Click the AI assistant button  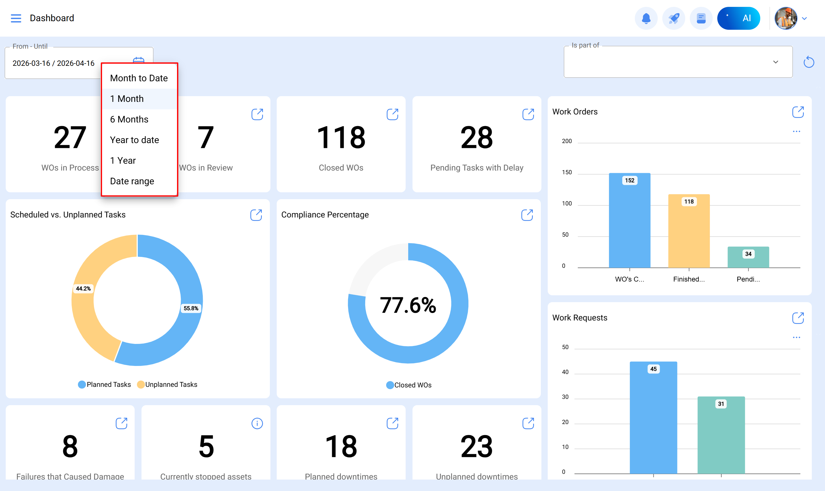pyautogui.click(x=738, y=18)
